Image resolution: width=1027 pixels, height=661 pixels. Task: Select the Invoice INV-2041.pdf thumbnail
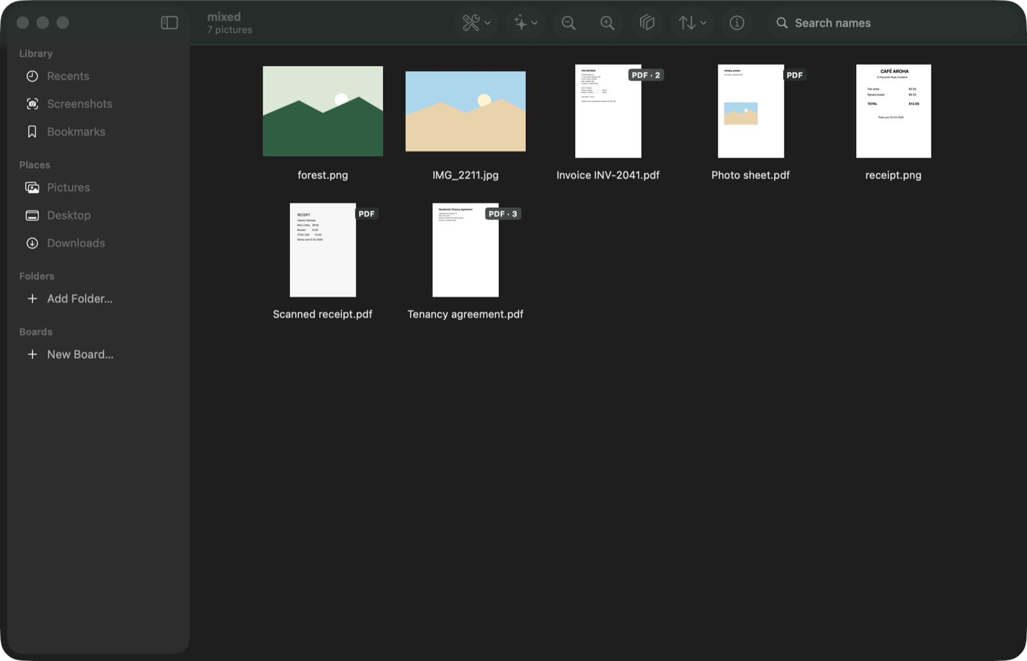pos(608,111)
